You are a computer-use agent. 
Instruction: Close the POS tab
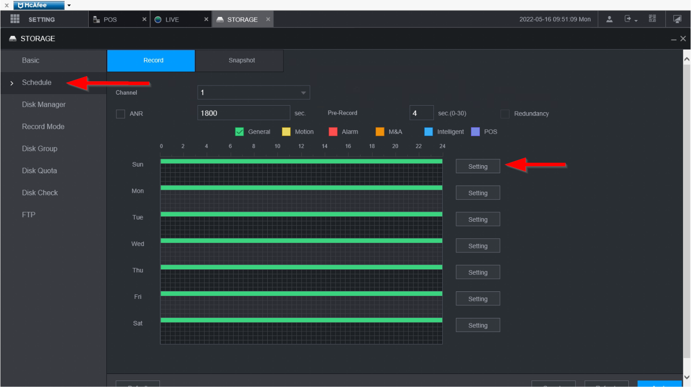(144, 20)
